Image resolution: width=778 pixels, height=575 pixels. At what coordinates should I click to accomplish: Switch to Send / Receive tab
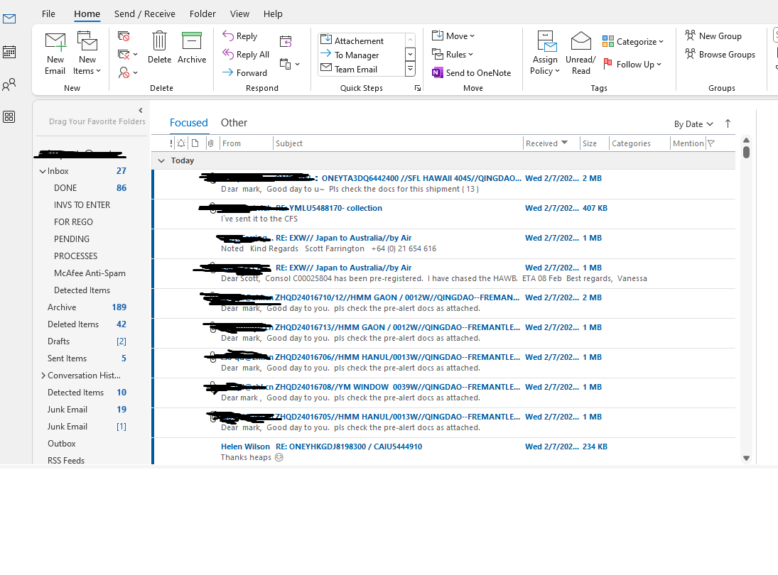coord(144,14)
